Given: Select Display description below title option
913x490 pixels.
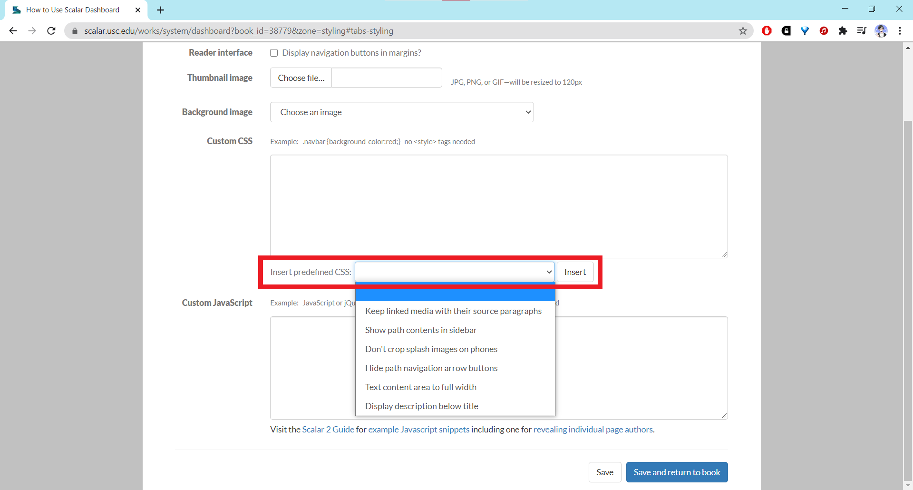Looking at the screenshot, I should (421, 406).
